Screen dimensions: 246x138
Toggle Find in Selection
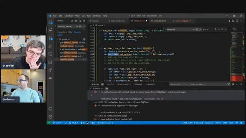click(222, 30)
